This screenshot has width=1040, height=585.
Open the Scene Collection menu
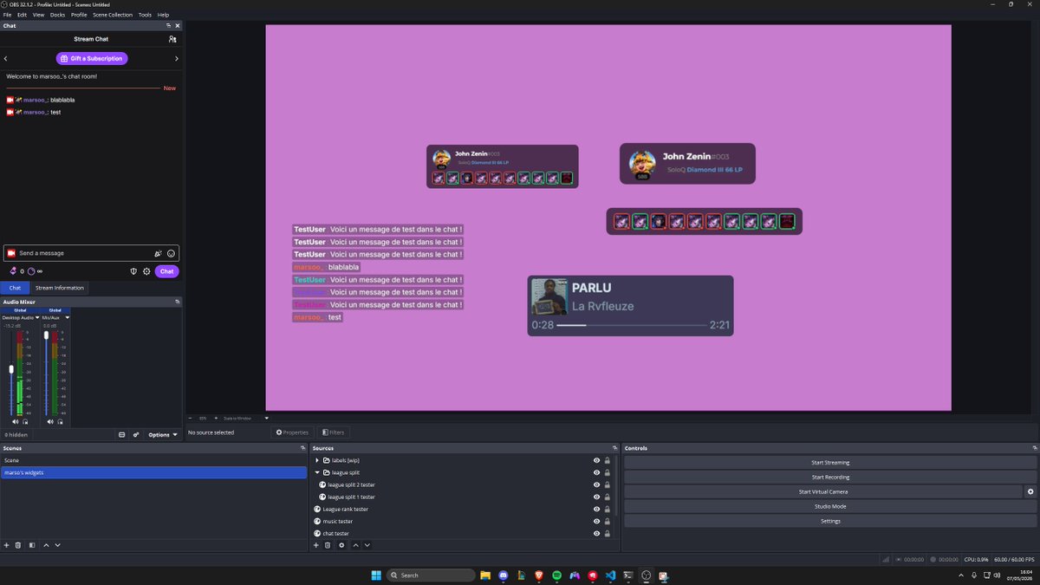[x=113, y=15]
